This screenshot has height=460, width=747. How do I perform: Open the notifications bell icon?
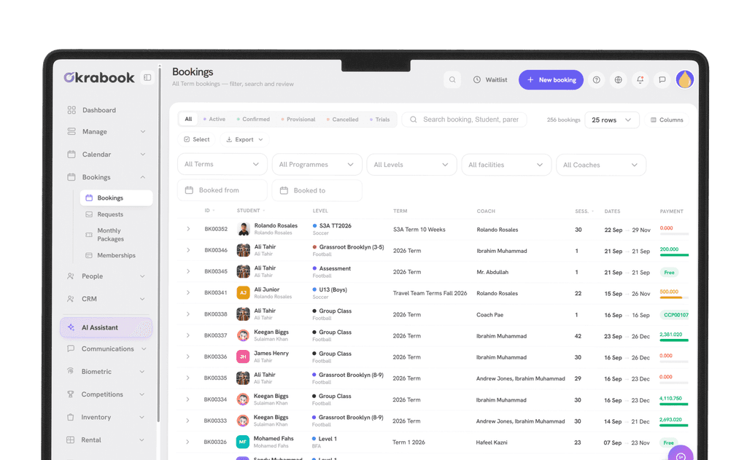(640, 80)
